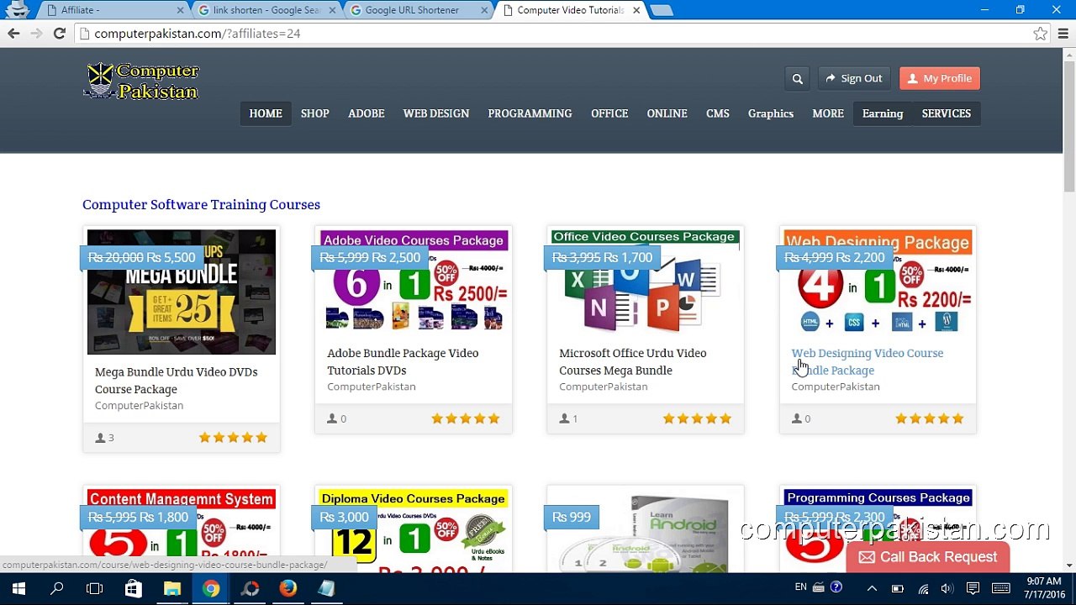Viewport: 1076px width, 605px height.
Task: Reload the current page
Action: click(59, 34)
